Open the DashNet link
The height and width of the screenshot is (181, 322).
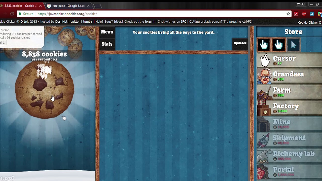click(61, 22)
